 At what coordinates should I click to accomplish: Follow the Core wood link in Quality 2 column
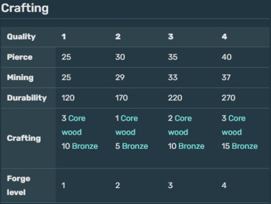127,125
